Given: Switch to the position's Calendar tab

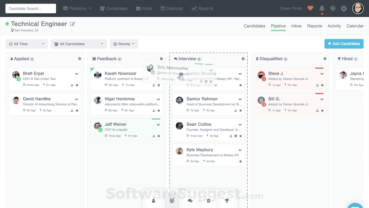Looking at the screenshot, I should point(355,26).
